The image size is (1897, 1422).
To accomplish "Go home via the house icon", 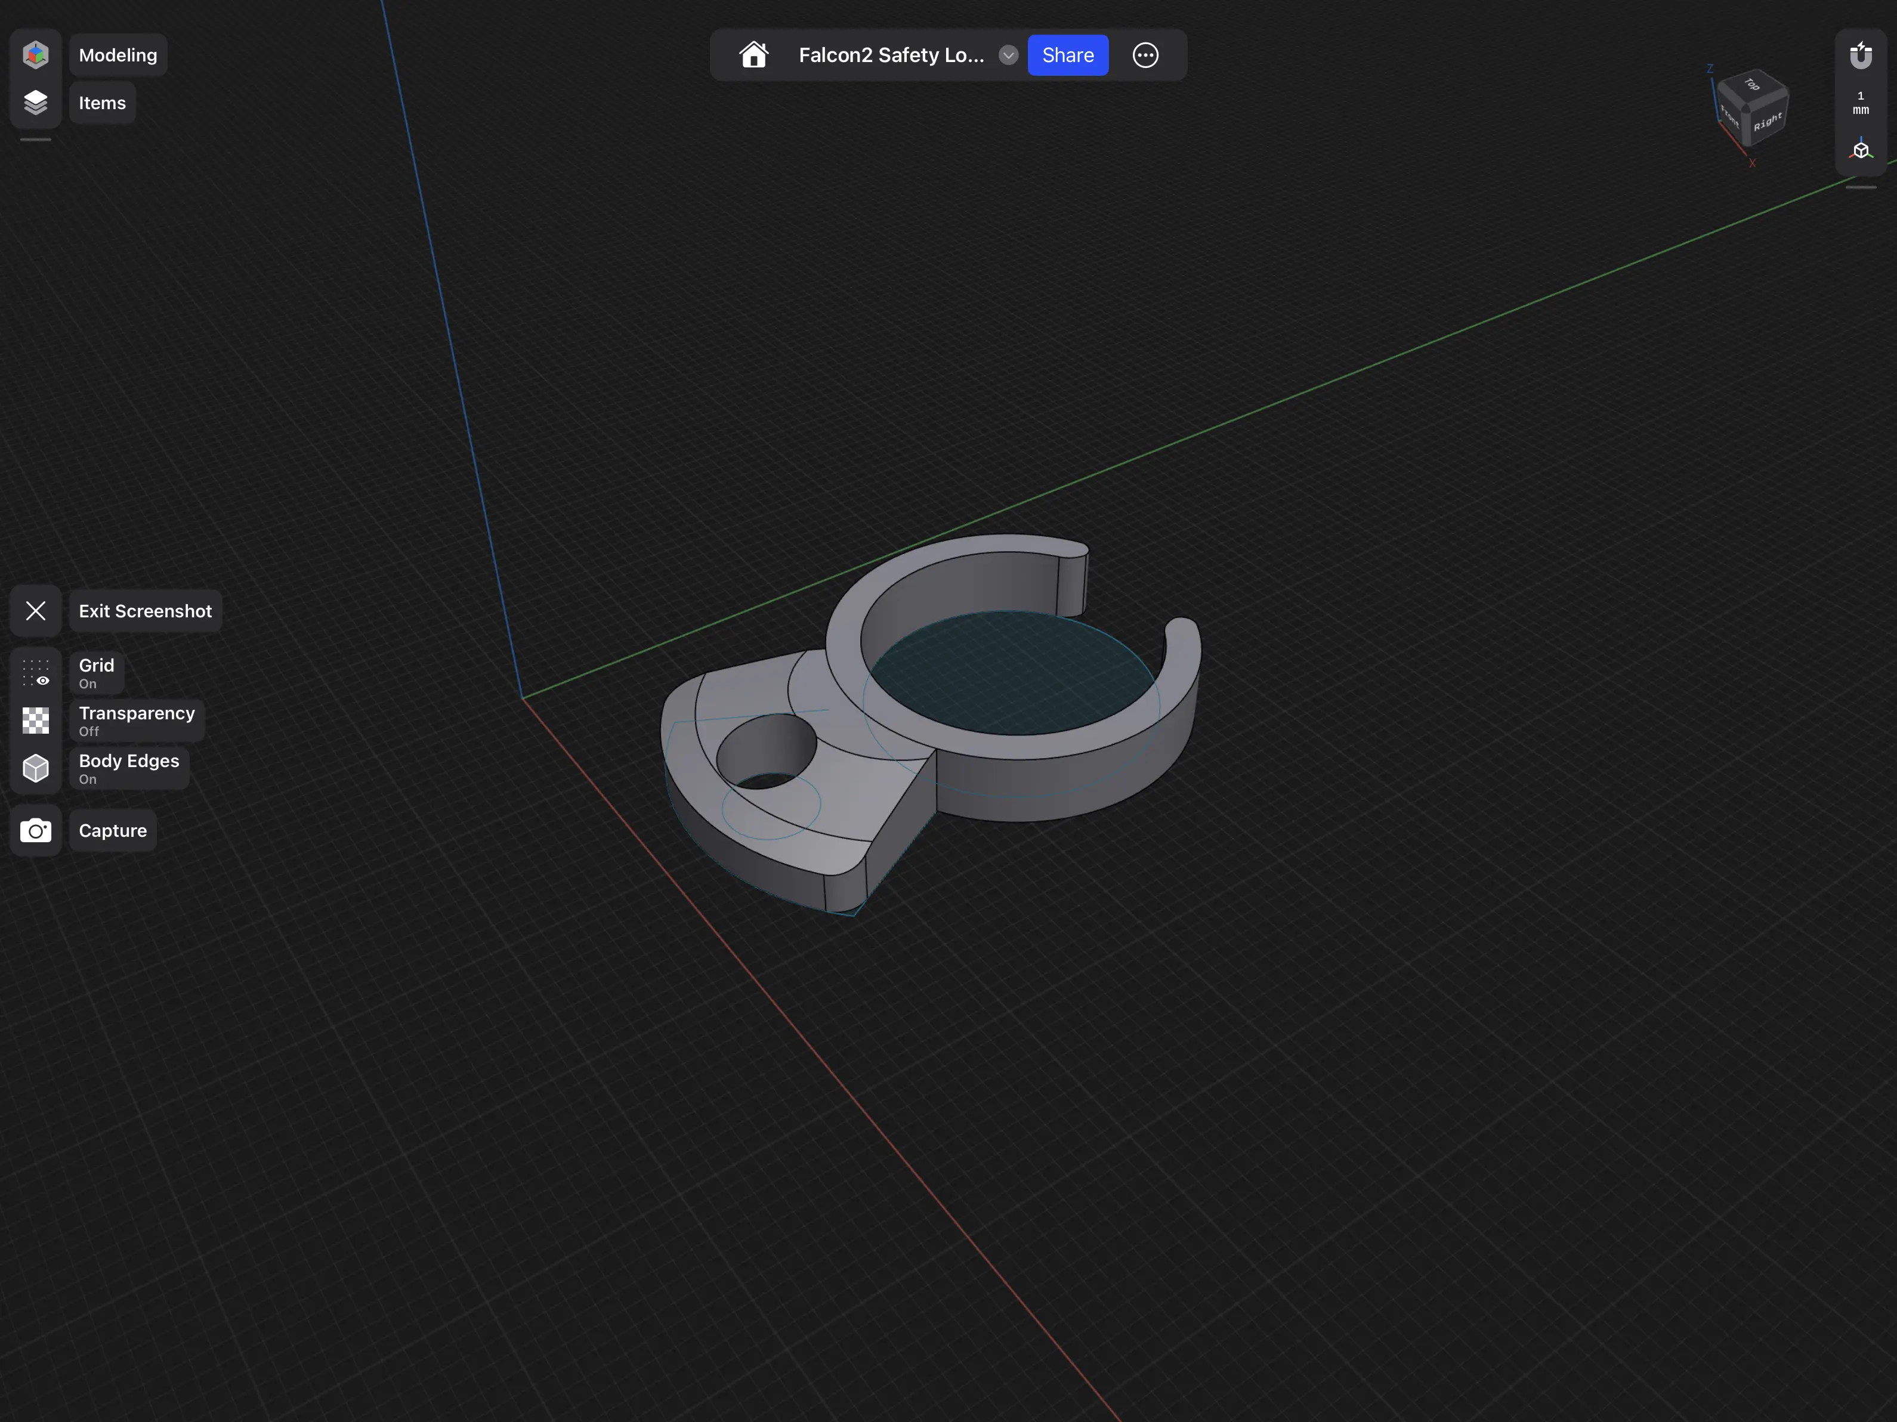I will pos(753,55).
